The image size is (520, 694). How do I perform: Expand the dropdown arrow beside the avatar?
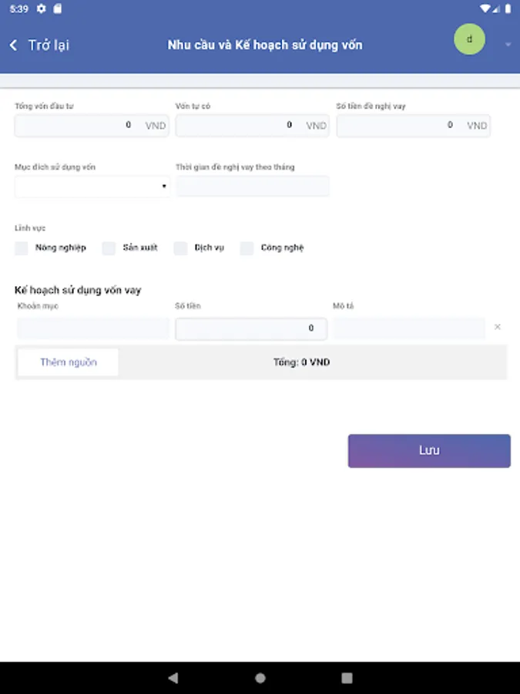[x=508, y=45]
